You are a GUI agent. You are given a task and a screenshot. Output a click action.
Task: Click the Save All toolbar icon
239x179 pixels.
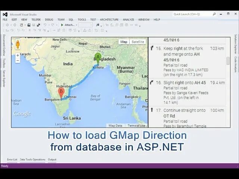(38, 25)
